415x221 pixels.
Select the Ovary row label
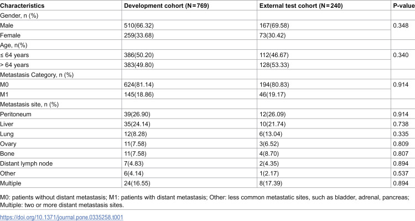pos(8,144)
